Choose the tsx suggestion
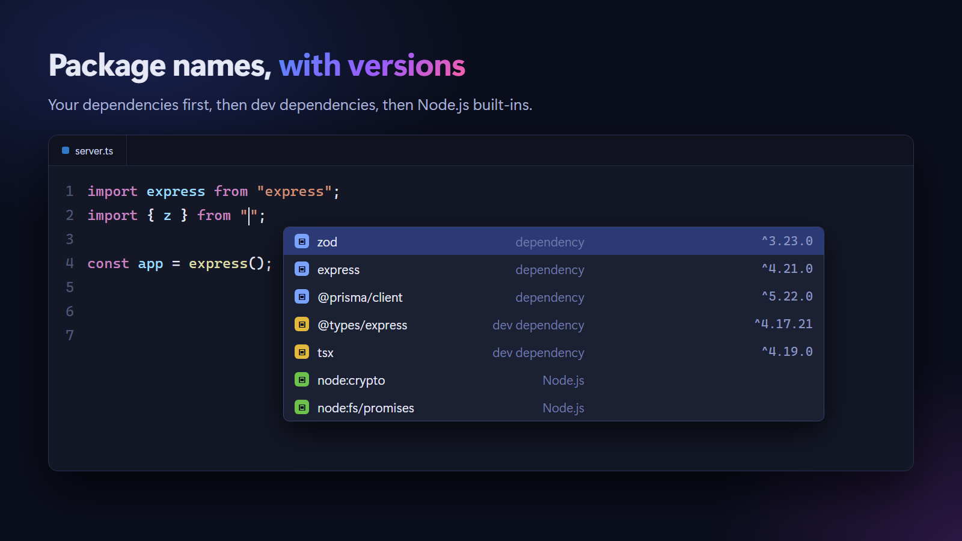 tap(554, 352)
